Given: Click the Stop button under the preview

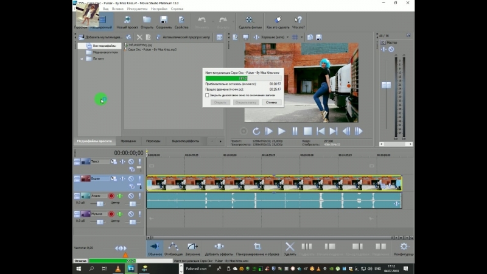Looking at the screenshot, I should 308,131.
